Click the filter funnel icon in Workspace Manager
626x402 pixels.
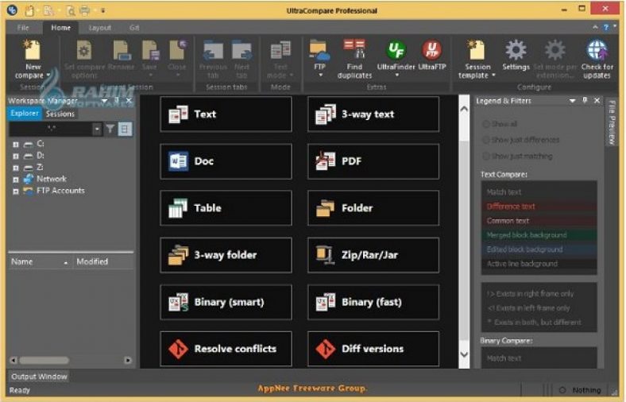pos(110,129)
